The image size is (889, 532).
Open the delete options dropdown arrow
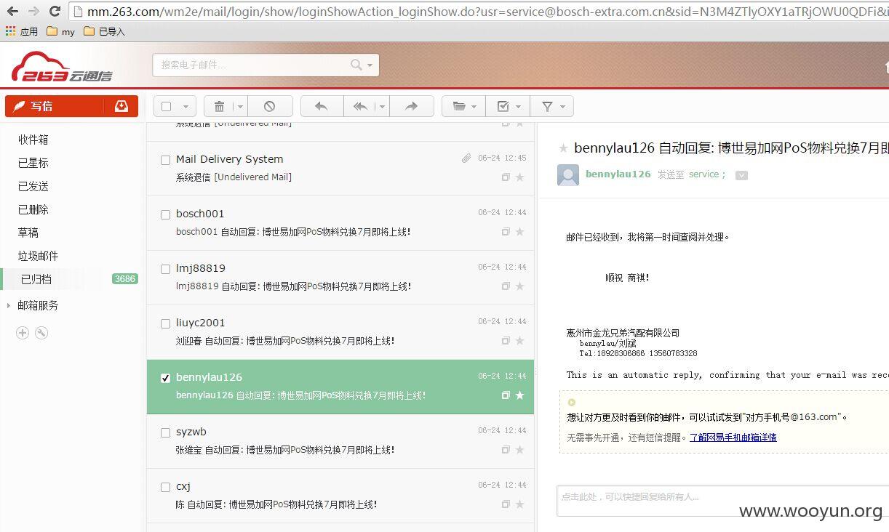click(x=240, y=107)
